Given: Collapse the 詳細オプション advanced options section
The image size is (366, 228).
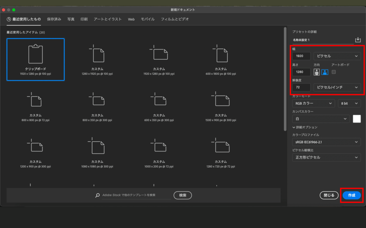Looking at the screenshot, I should coord(305,127).
